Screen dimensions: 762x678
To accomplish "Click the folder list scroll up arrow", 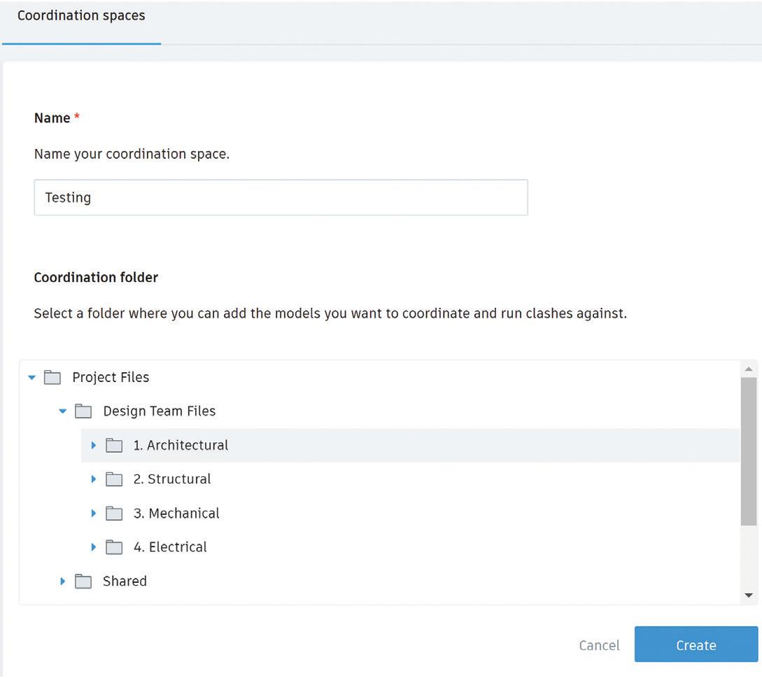I will 749,369.
